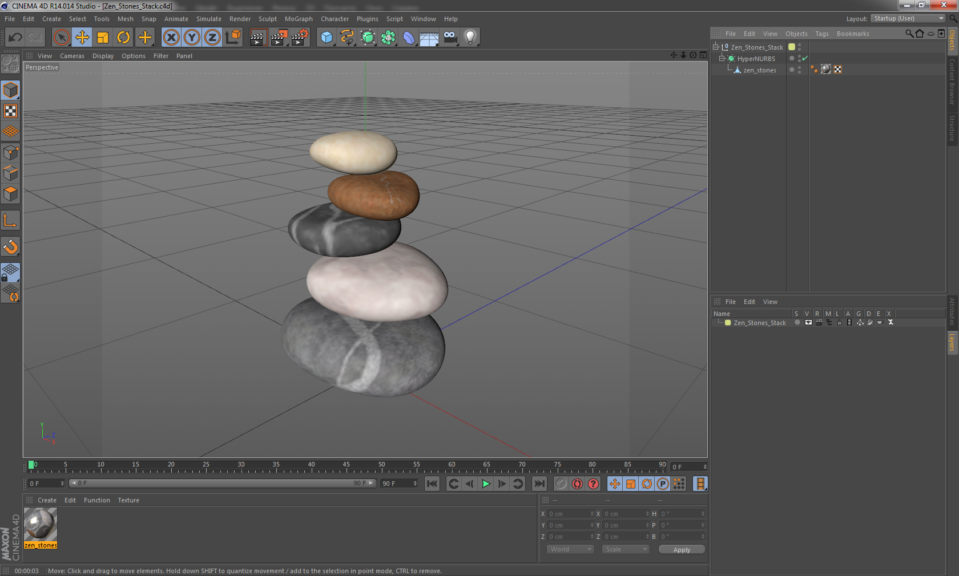959x576 pixels.
Task: Toggle X axis lock
Action: (171, 38)
